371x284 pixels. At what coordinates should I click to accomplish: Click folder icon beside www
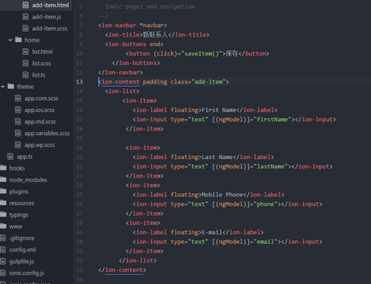(x=3, y=226)
